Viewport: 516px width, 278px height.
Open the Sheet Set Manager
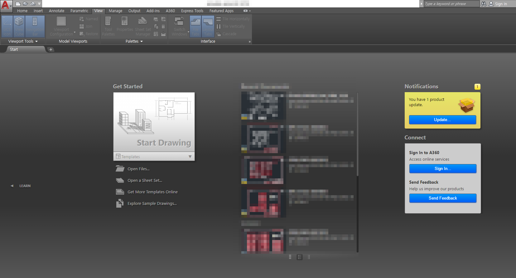click(x=143, y=26)
